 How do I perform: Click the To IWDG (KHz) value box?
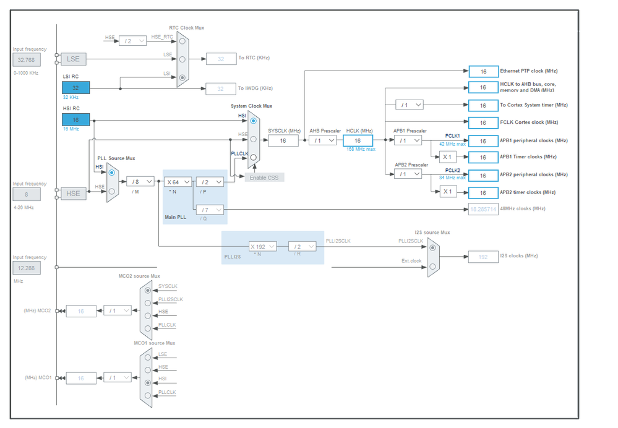coord(221,88)
